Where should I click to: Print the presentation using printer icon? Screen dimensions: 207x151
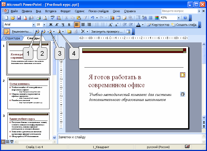pos(39,18)
